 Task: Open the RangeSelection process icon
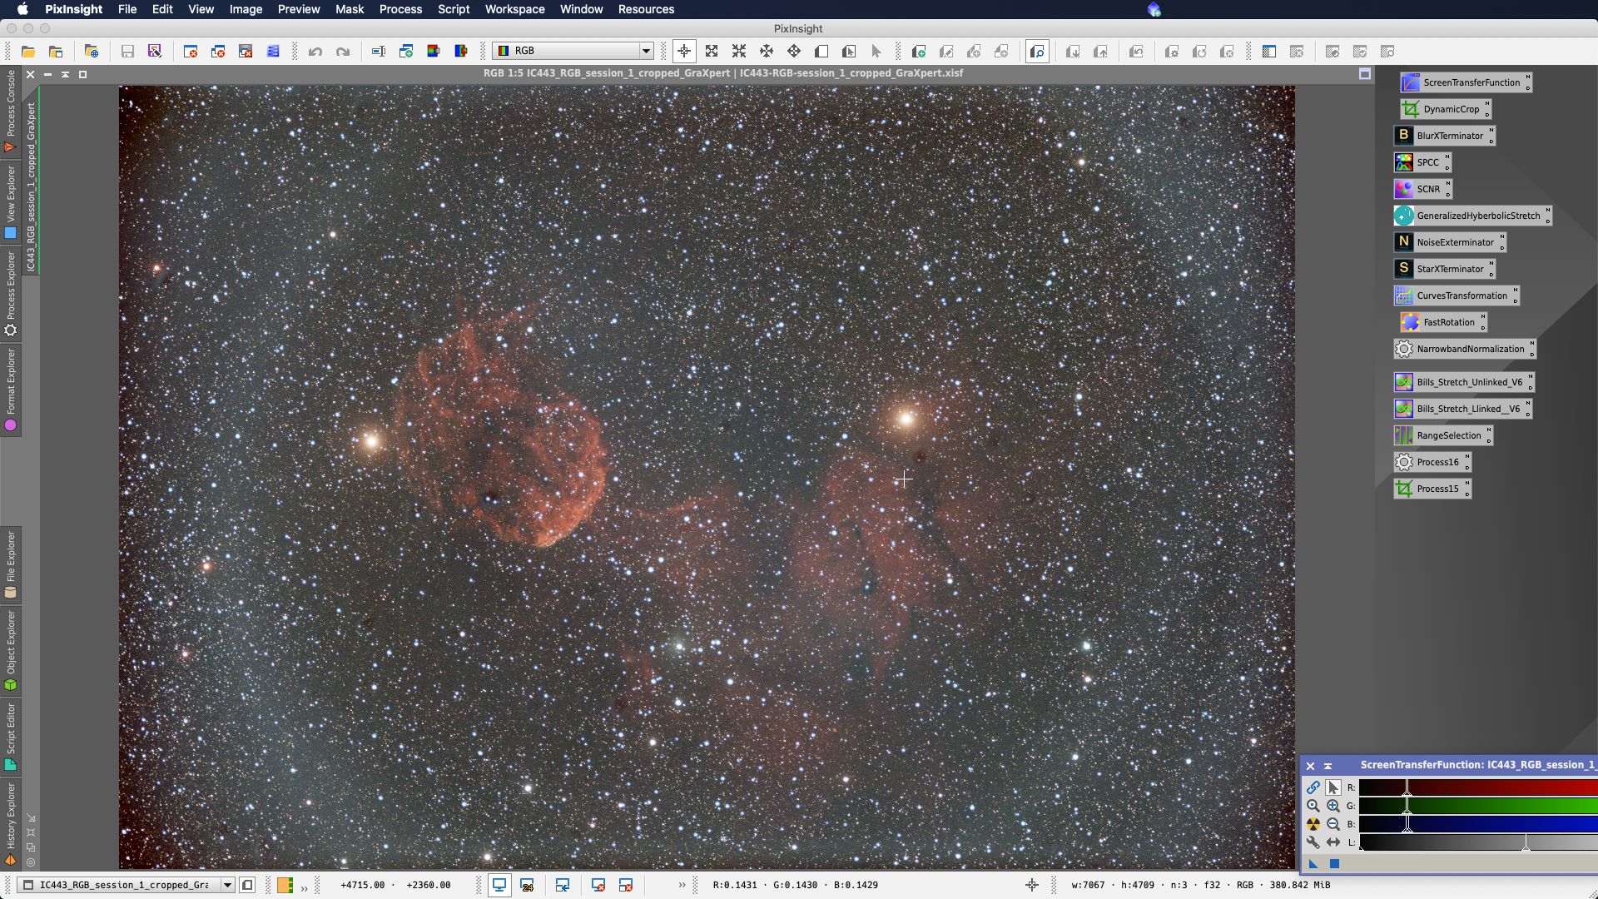coord(1442,435)
